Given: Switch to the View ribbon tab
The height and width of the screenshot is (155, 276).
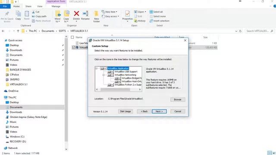Looking at the screenshot, I should coord(40,6).
